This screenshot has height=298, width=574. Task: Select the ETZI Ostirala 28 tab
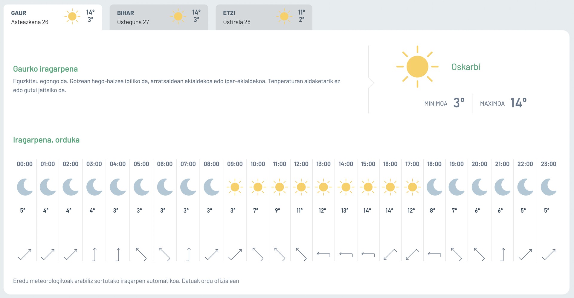click(x=264, y=17)
